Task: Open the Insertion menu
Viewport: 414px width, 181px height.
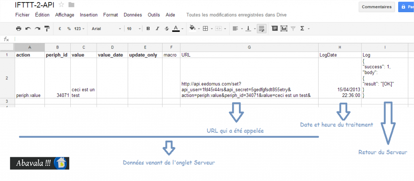Action: (89, 15)
